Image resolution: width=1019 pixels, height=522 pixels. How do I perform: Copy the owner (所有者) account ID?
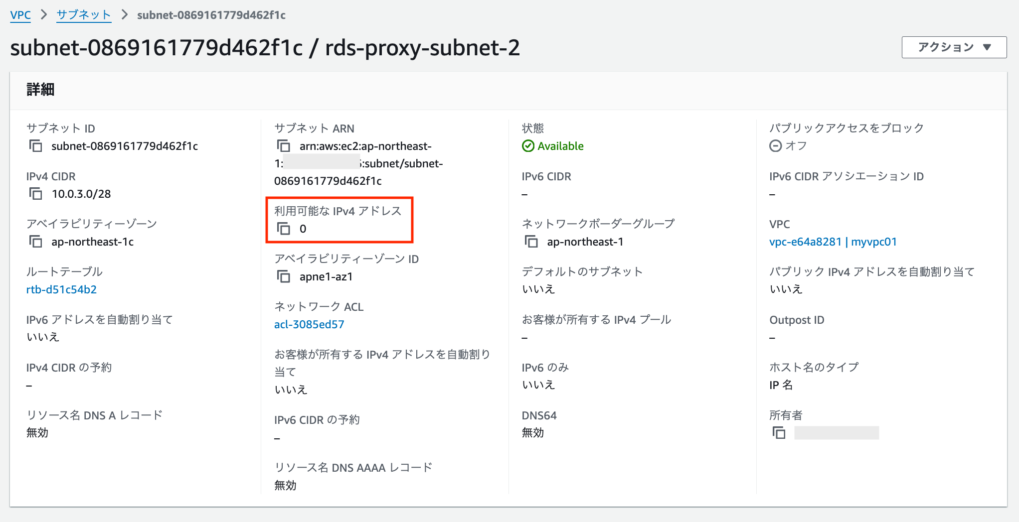pyautogui.click(x=779, y=433)
